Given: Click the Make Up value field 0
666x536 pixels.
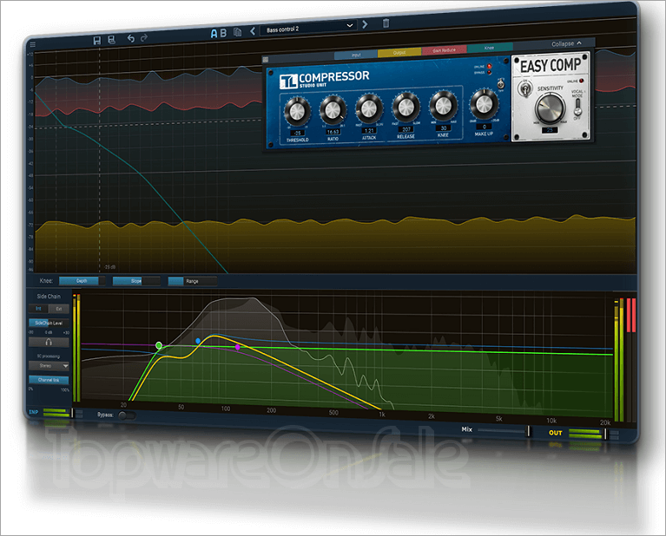Looking at the screenshot, I should [x=484, y=127].
